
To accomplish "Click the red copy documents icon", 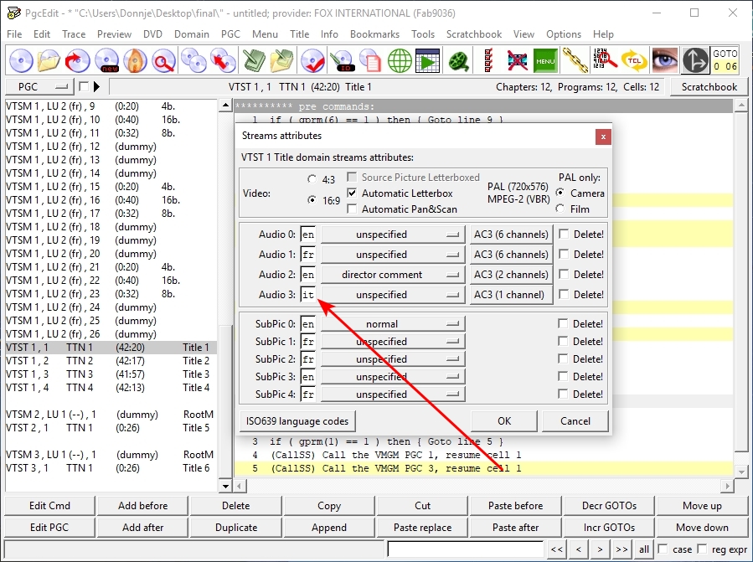I will coord(370,61).
